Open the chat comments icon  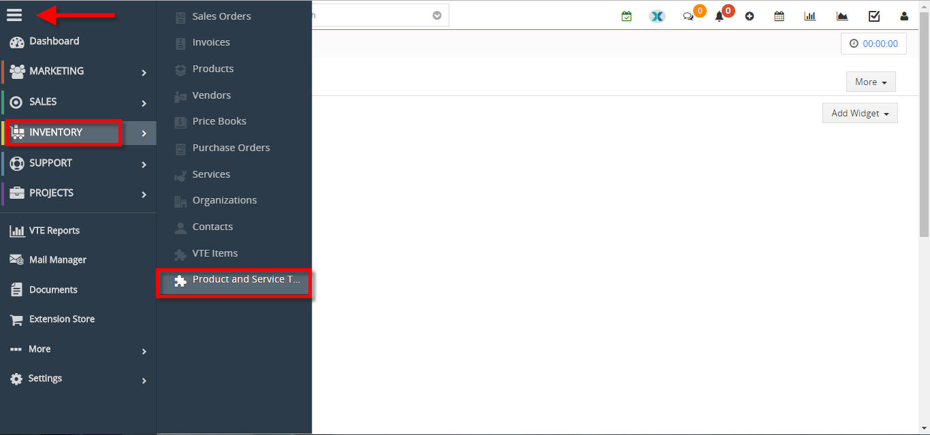pyautogui.click(x=688, y=16)
